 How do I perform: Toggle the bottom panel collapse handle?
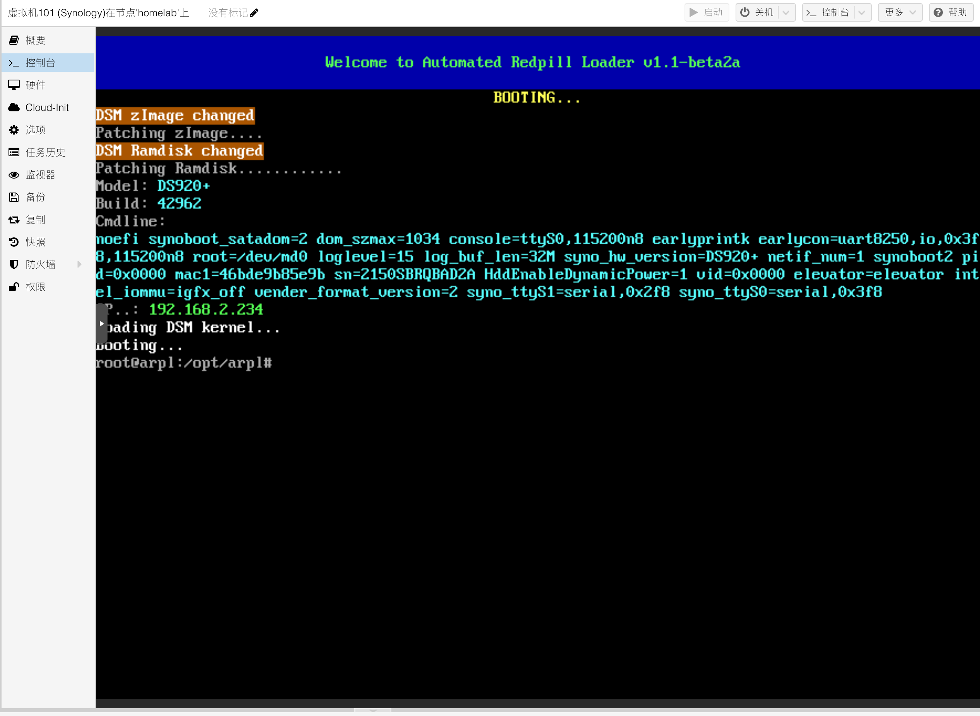click(373, 711)
